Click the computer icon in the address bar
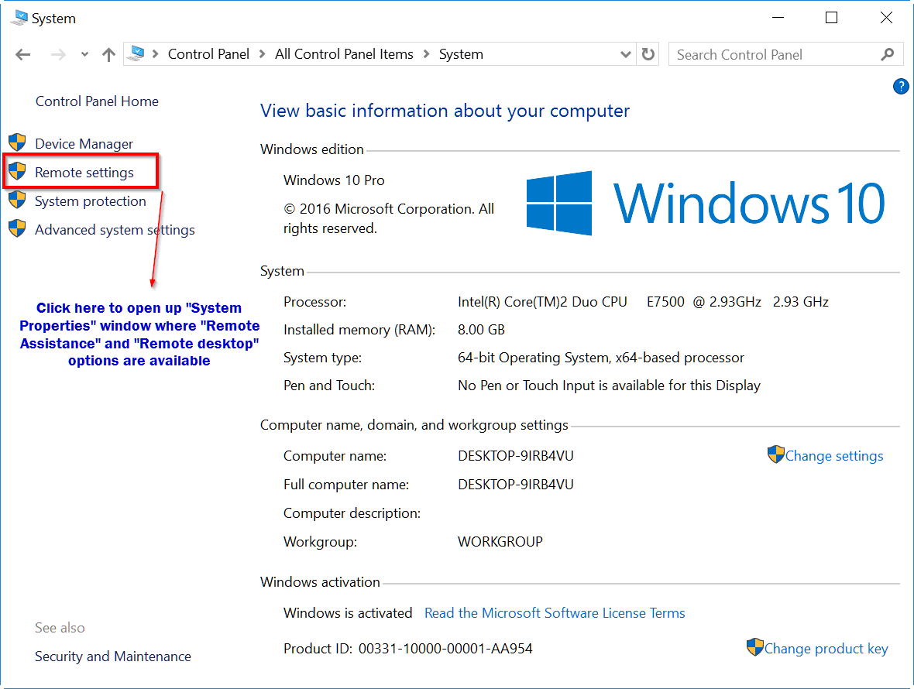This screenshot has height=689, width=914. pyautogui.click(x=134, y=53)
